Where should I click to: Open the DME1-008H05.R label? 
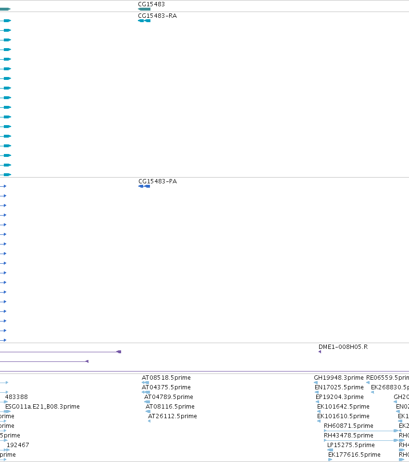[343, 347]
